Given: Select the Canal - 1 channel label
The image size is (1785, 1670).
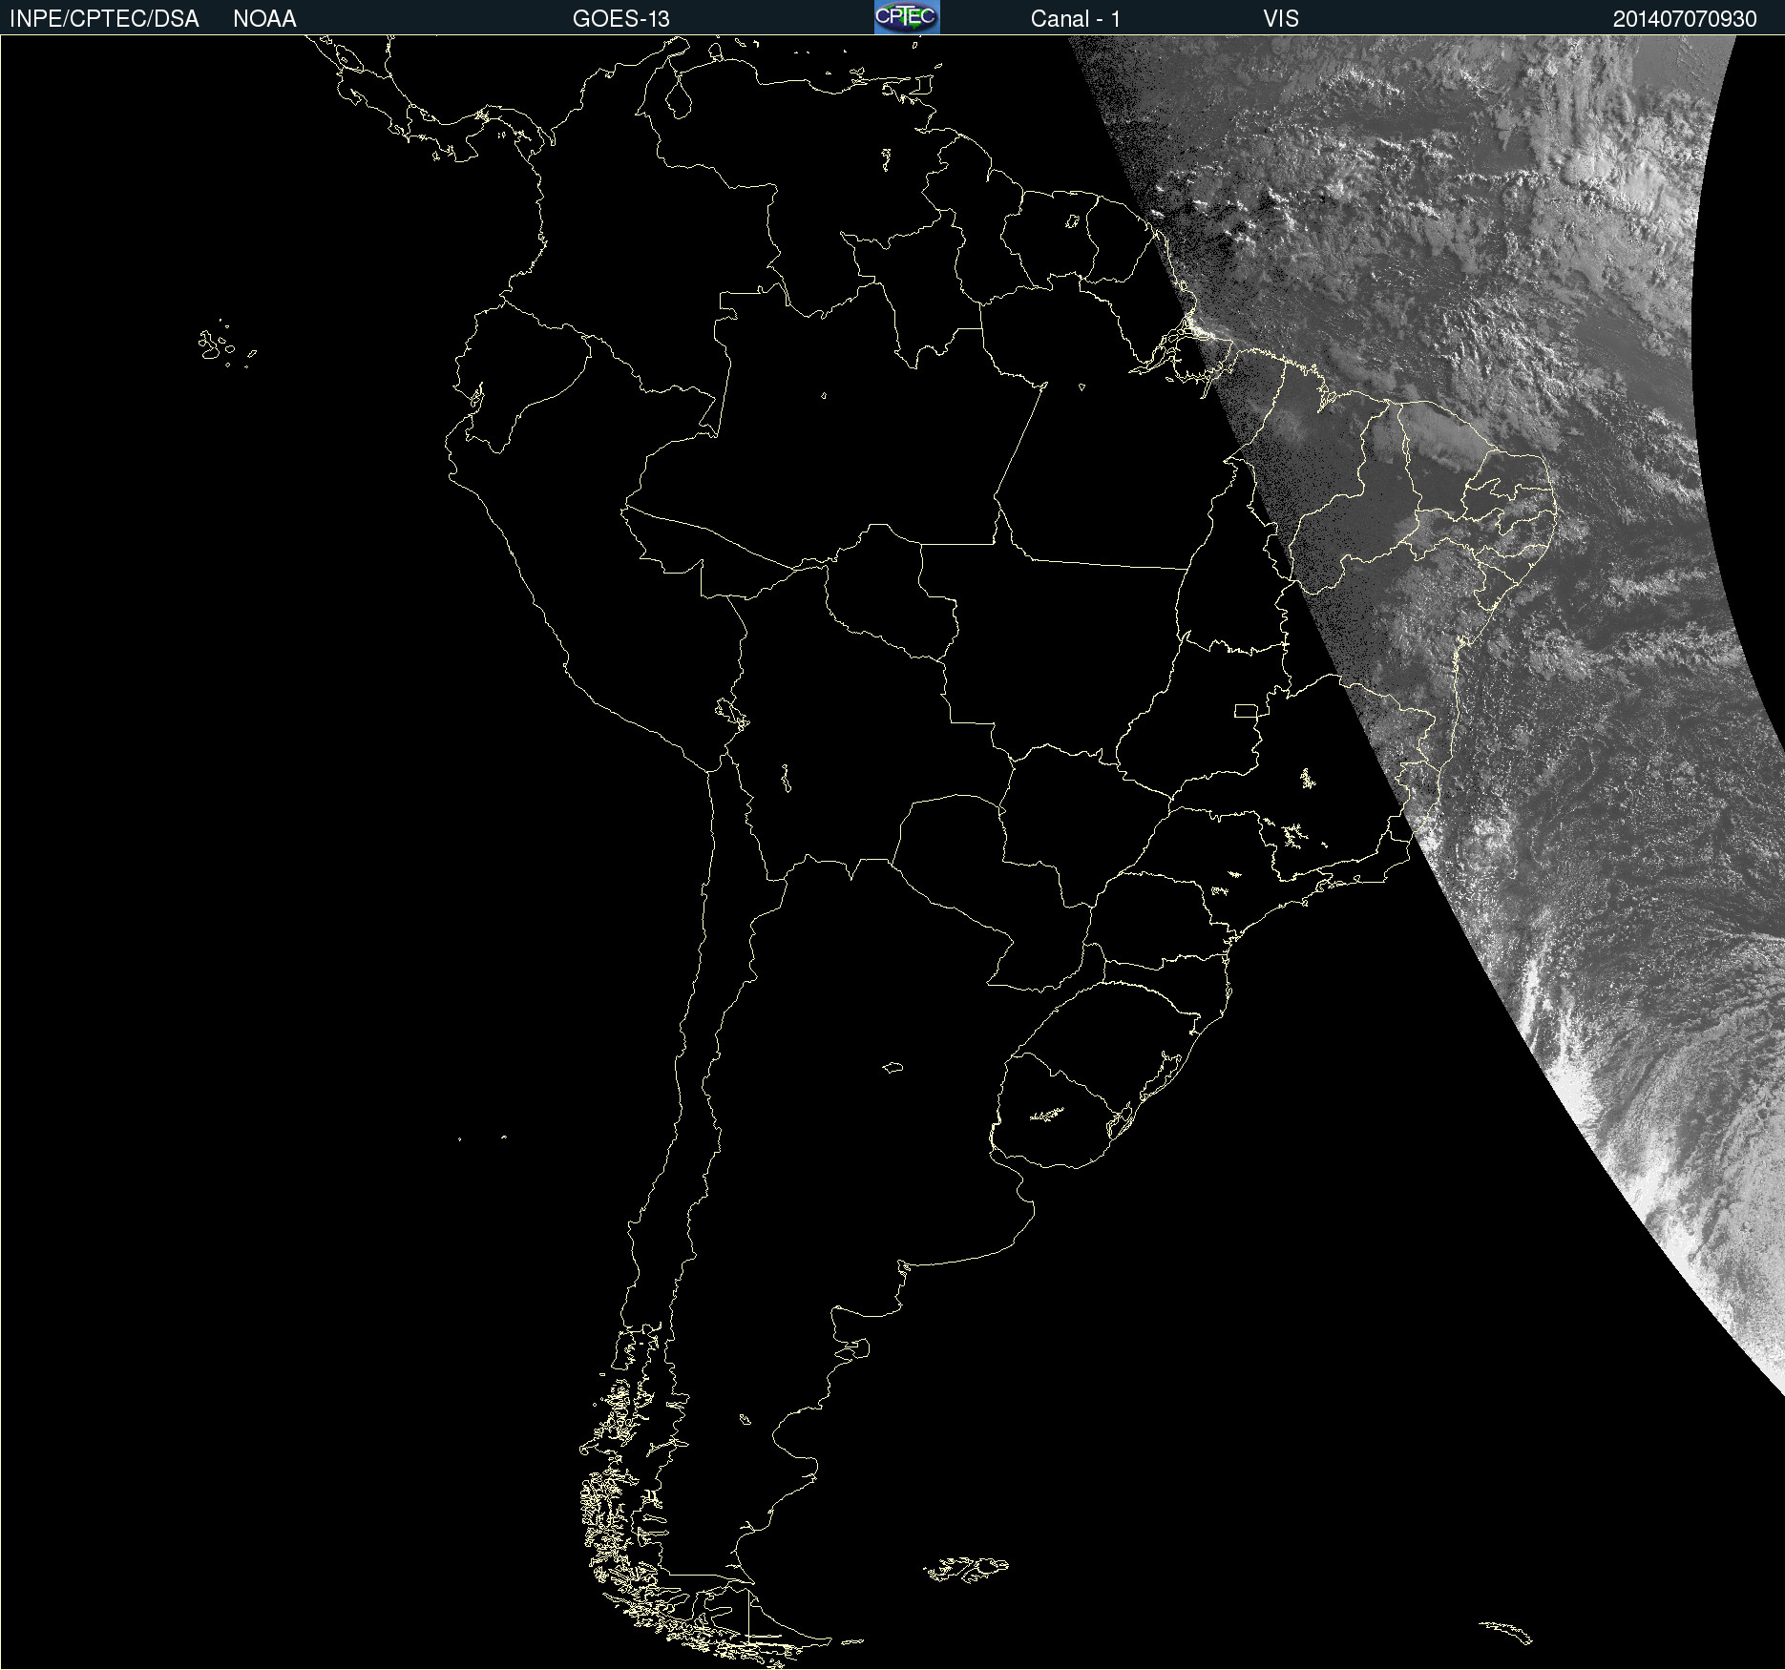Looking at the screenshot, I should [x=1075, y=19].
